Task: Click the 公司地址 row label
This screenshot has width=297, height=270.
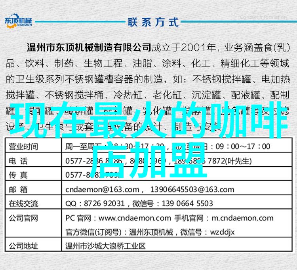Action: pyautogui.click(x=23, y=246)
